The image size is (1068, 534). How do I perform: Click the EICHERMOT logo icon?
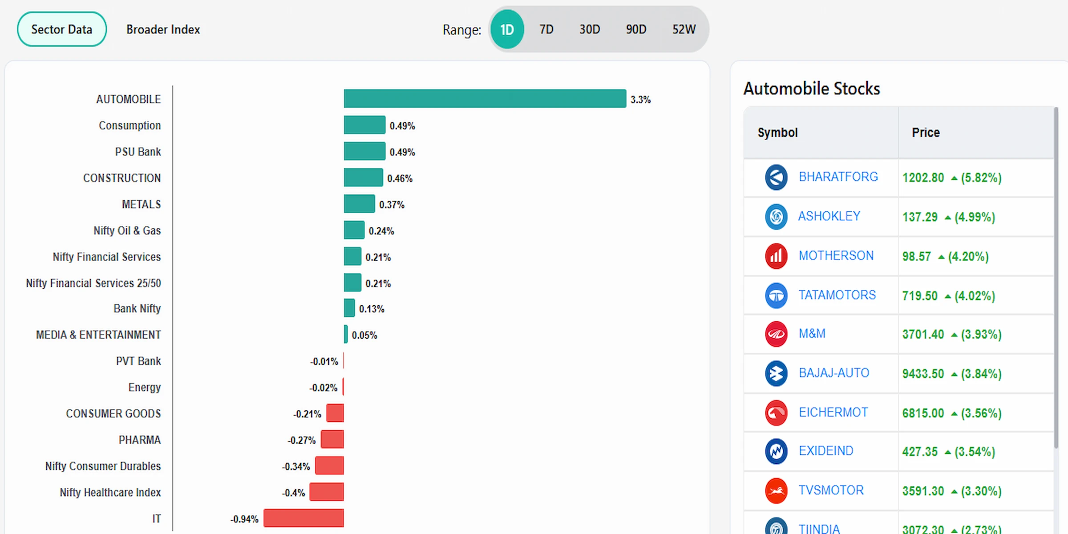[776, 413]
